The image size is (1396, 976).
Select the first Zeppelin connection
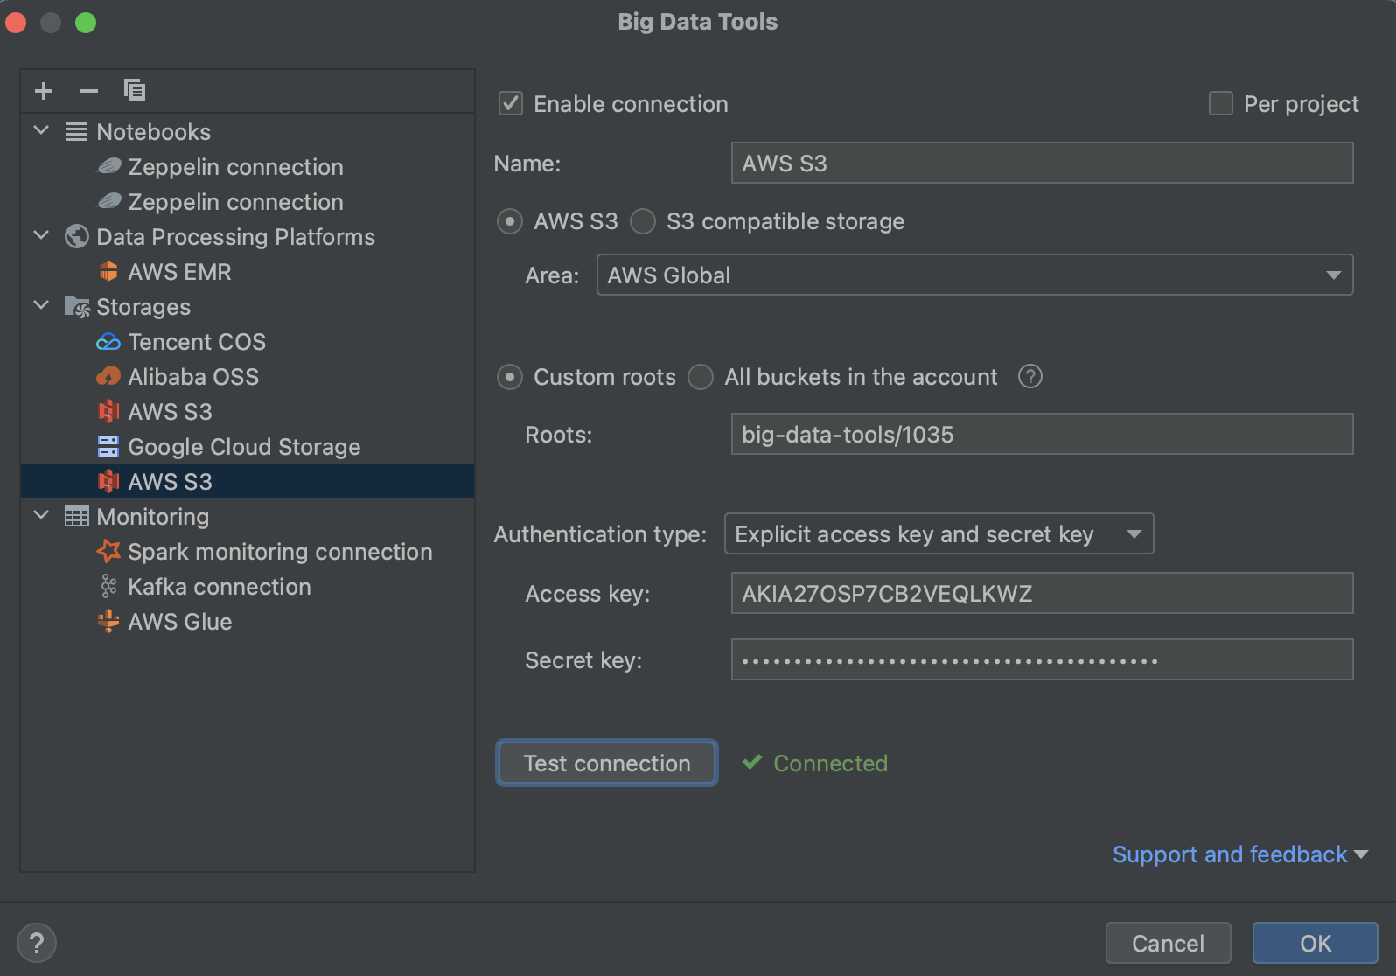235,167
